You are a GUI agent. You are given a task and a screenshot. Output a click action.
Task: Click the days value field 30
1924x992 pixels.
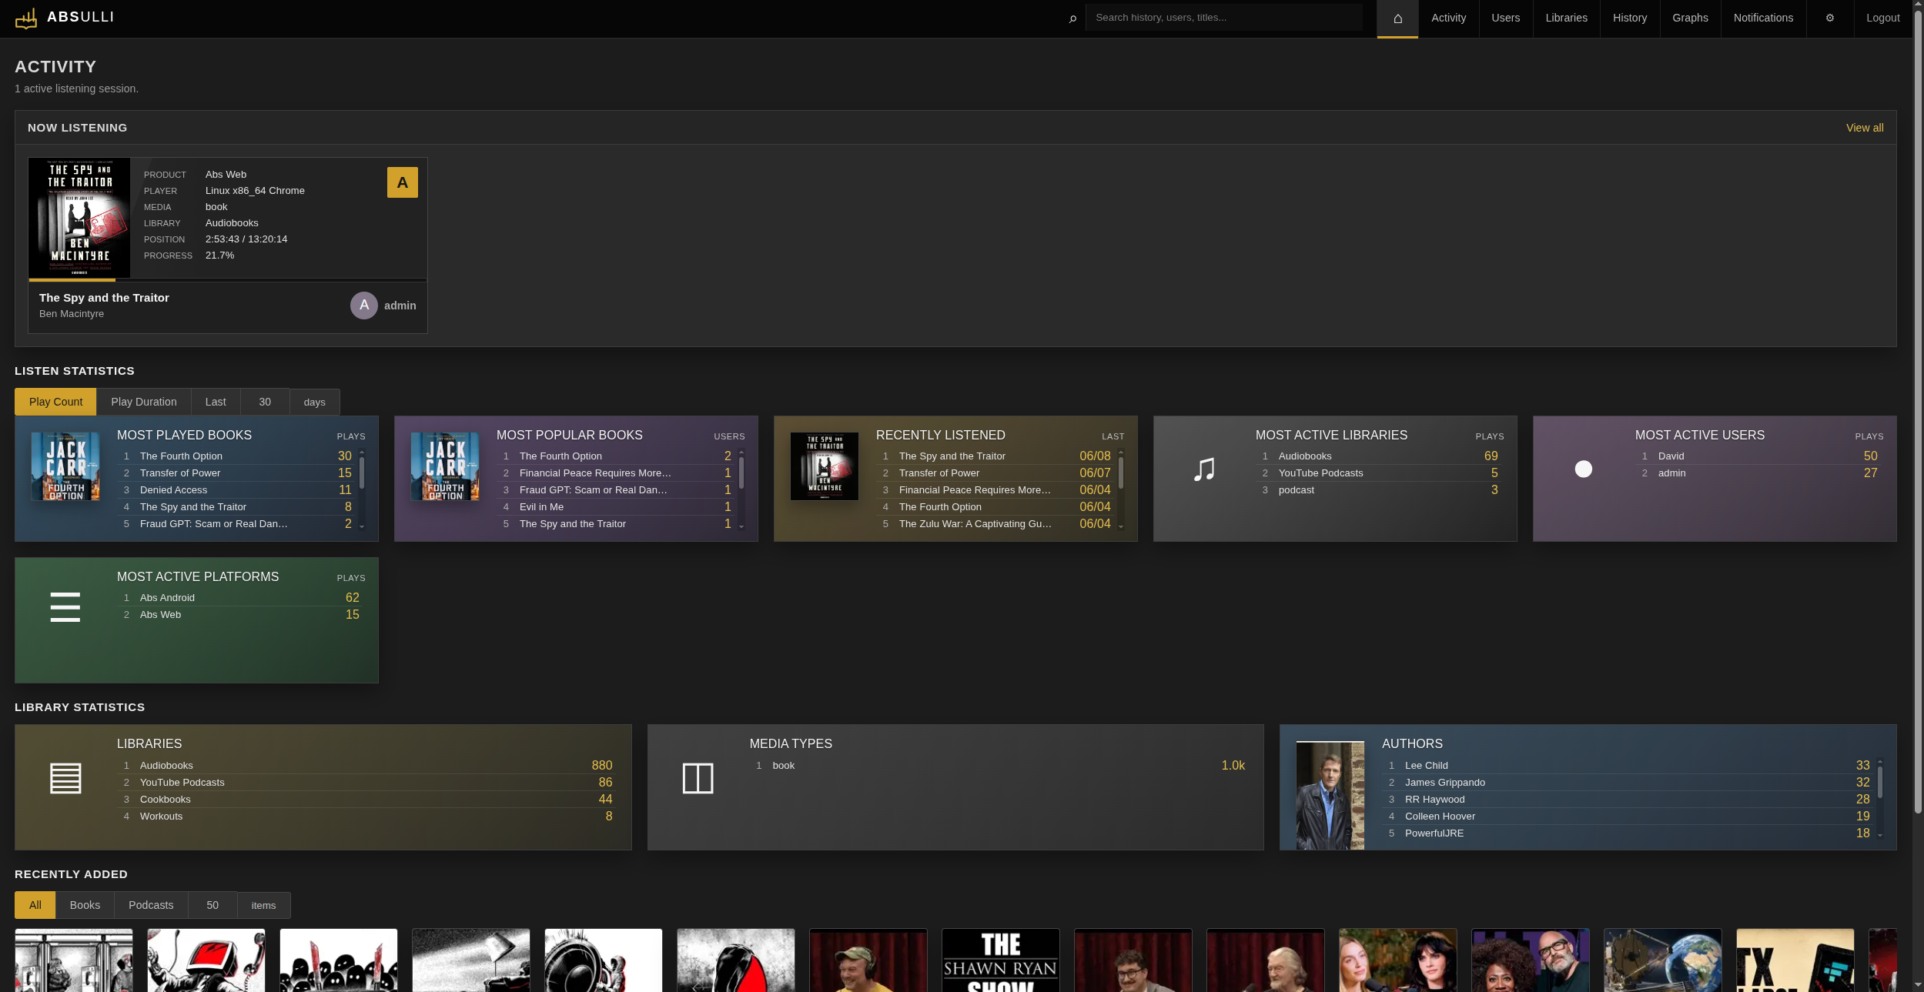tap(265, 402)
